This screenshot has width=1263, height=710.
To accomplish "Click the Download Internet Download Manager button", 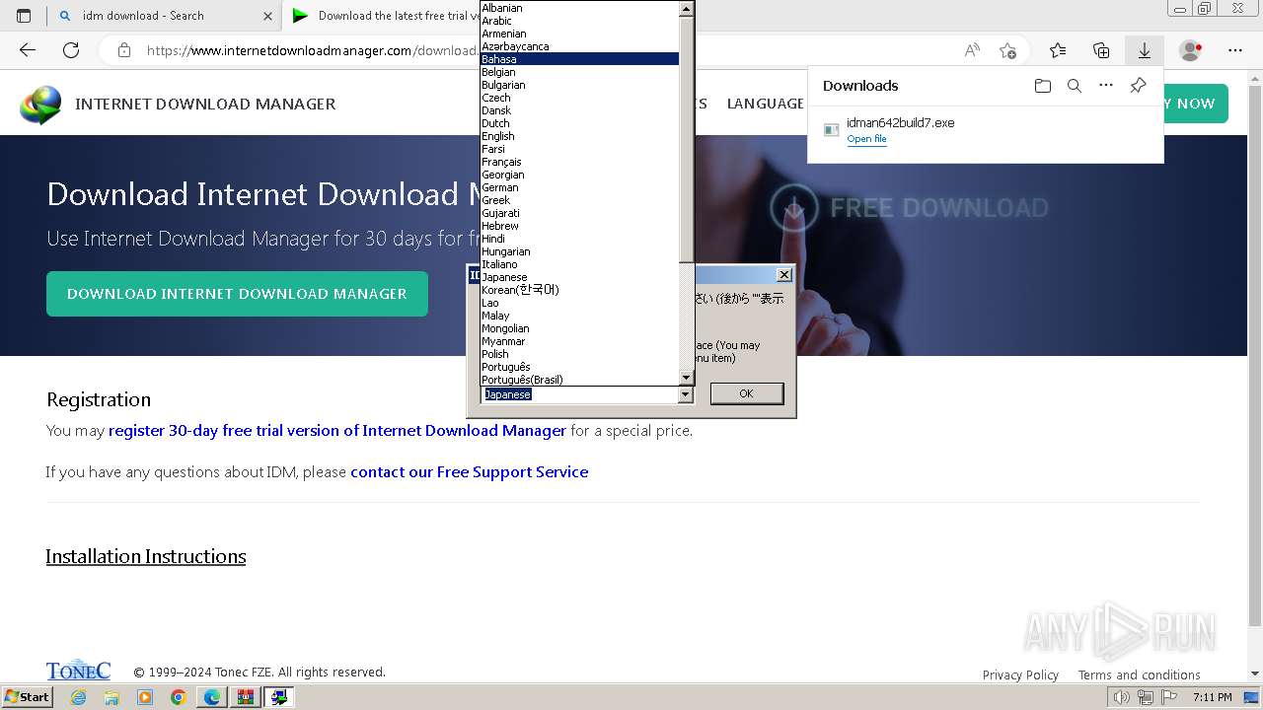I will click(237, 294).
